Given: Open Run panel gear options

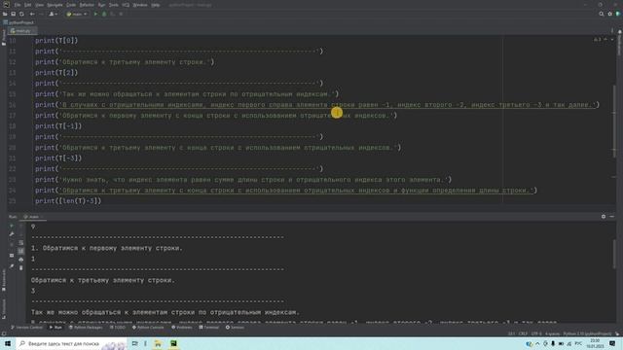Looking at the screenshot, I should pyautogui.click(x=604, y=217).
